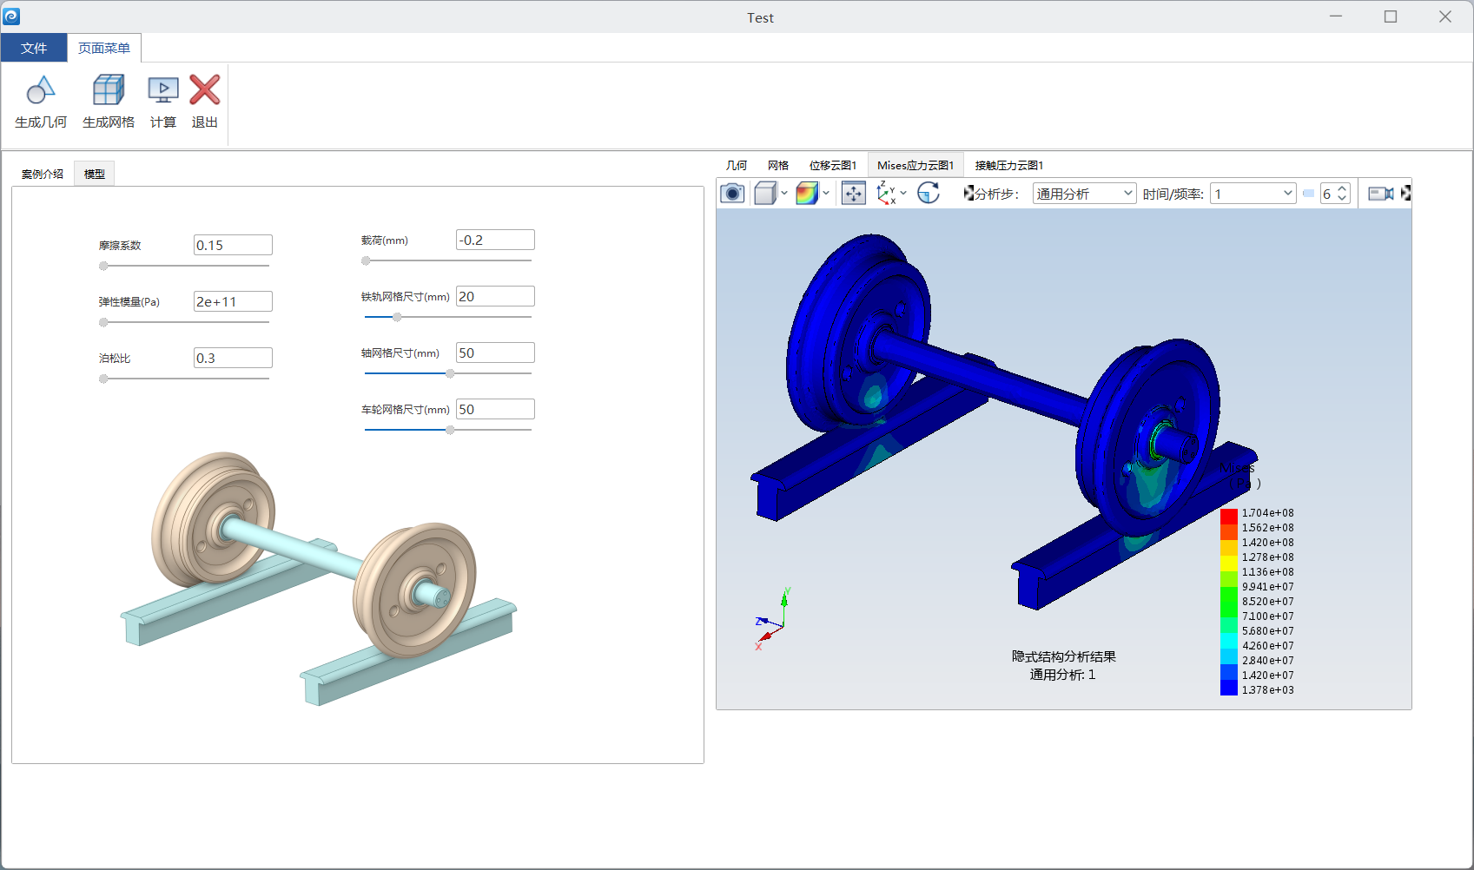Click the dark blue legend swatch at 1.378e+03
Screen dimensions: 1474x870
pos(1229,688)
